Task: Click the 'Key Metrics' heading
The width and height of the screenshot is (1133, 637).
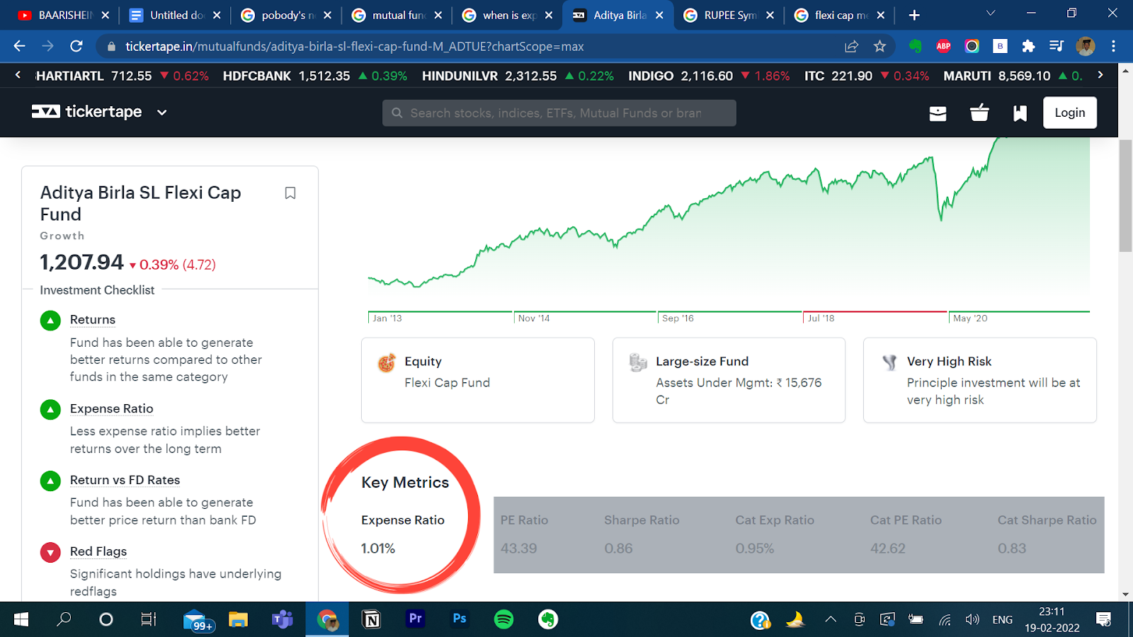Action: click(x=405, y=483)
